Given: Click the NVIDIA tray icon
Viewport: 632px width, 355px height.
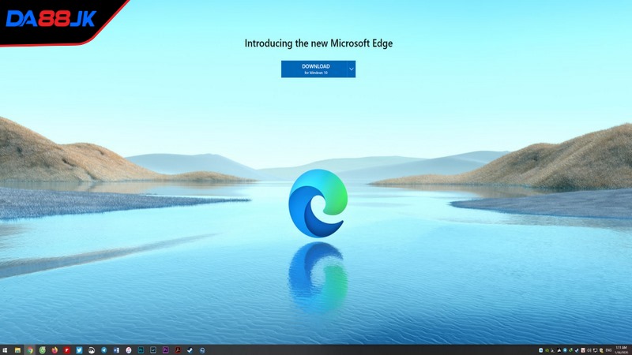Looking at the screenshot, I should (547, 350).
